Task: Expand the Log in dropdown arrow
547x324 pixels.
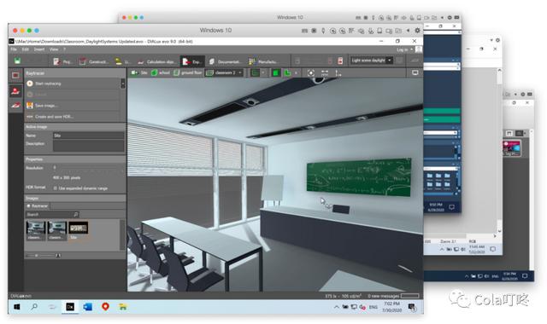Action: pyautogui.click(x=411, y=49)
